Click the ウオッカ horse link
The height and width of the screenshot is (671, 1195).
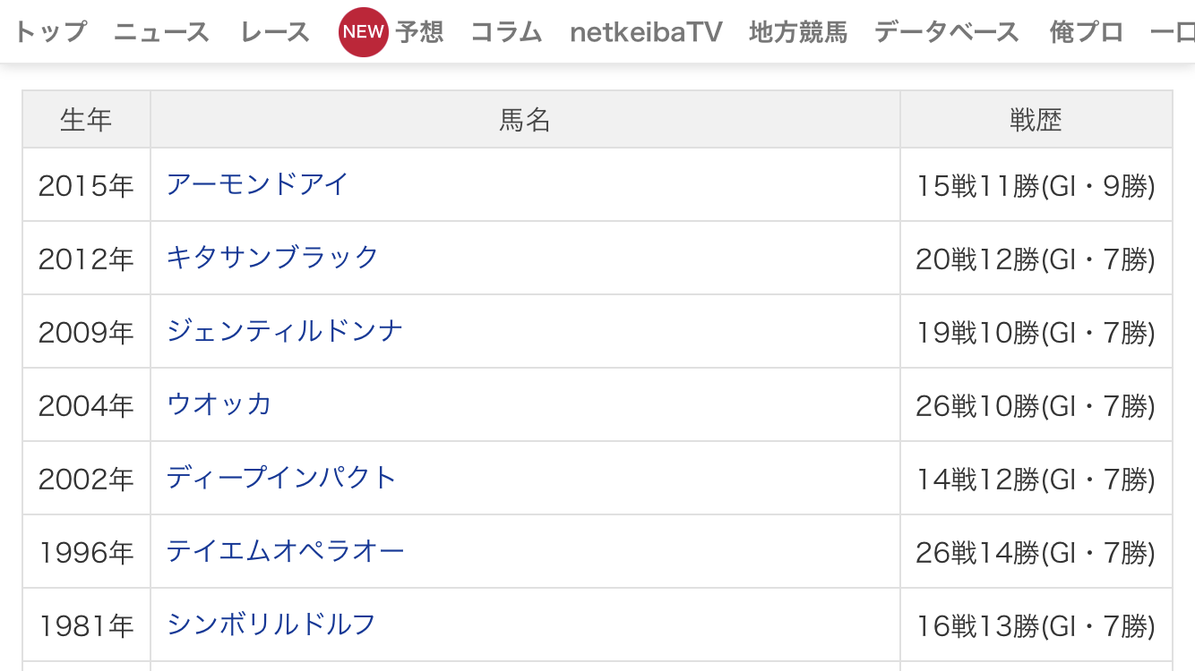tap(219, 404)
